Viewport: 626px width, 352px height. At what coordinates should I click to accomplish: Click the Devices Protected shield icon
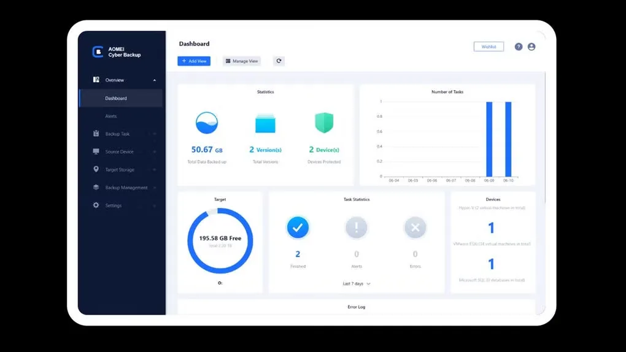click(324, 123)
